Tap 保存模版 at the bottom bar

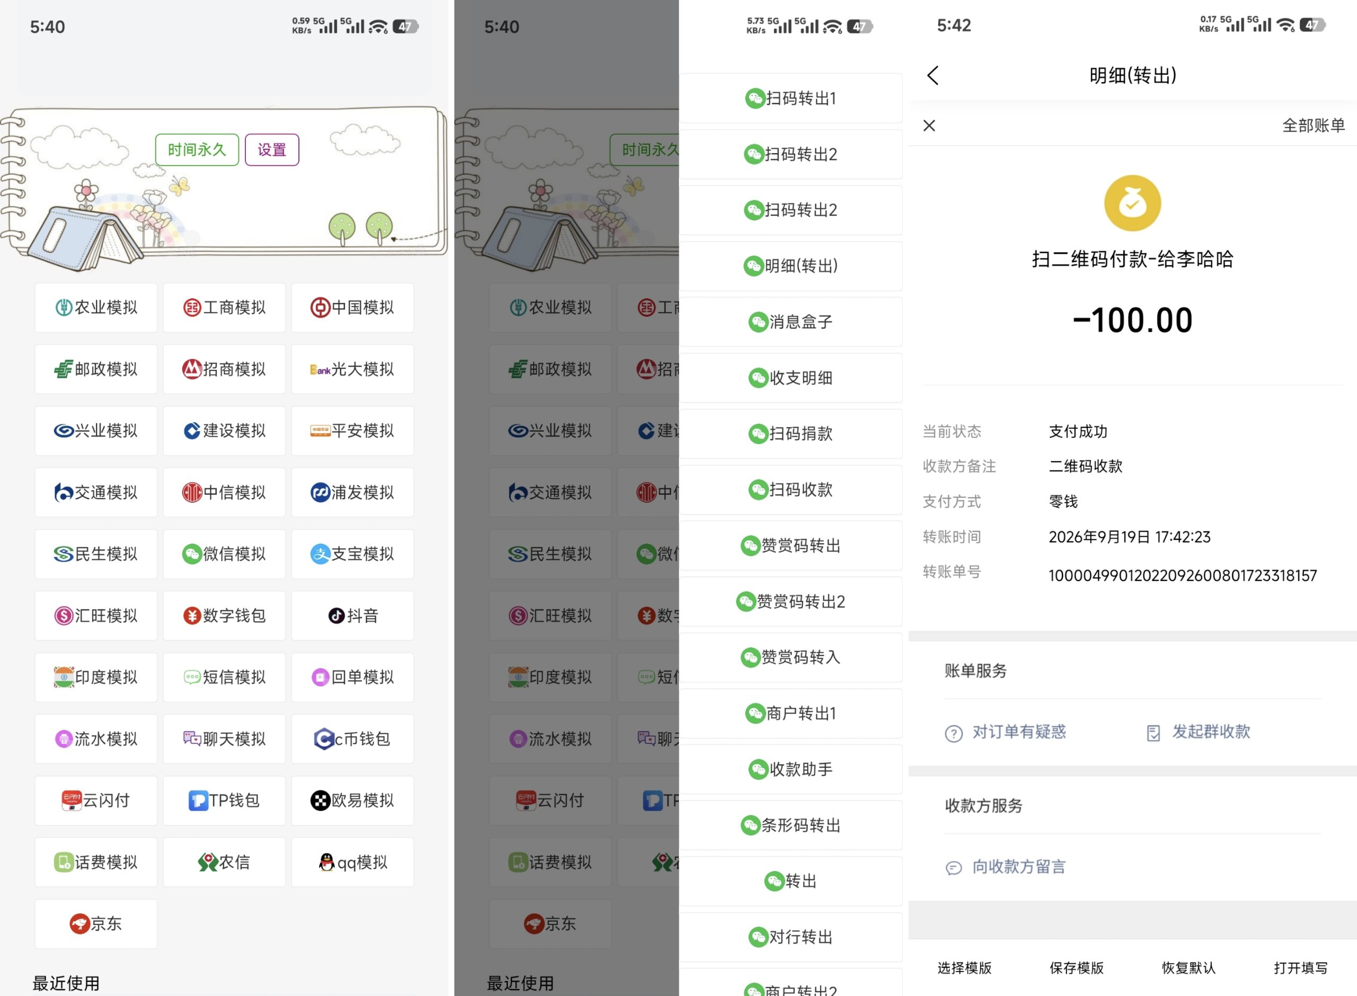tap(1077, 968)
